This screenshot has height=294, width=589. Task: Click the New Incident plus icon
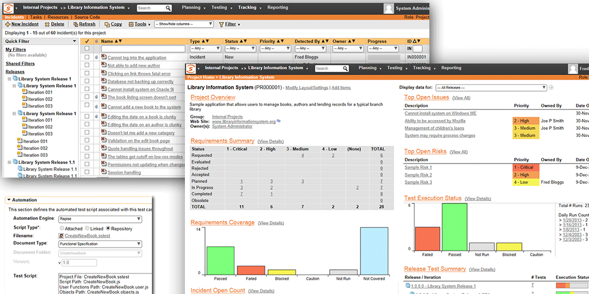[8, 24]
